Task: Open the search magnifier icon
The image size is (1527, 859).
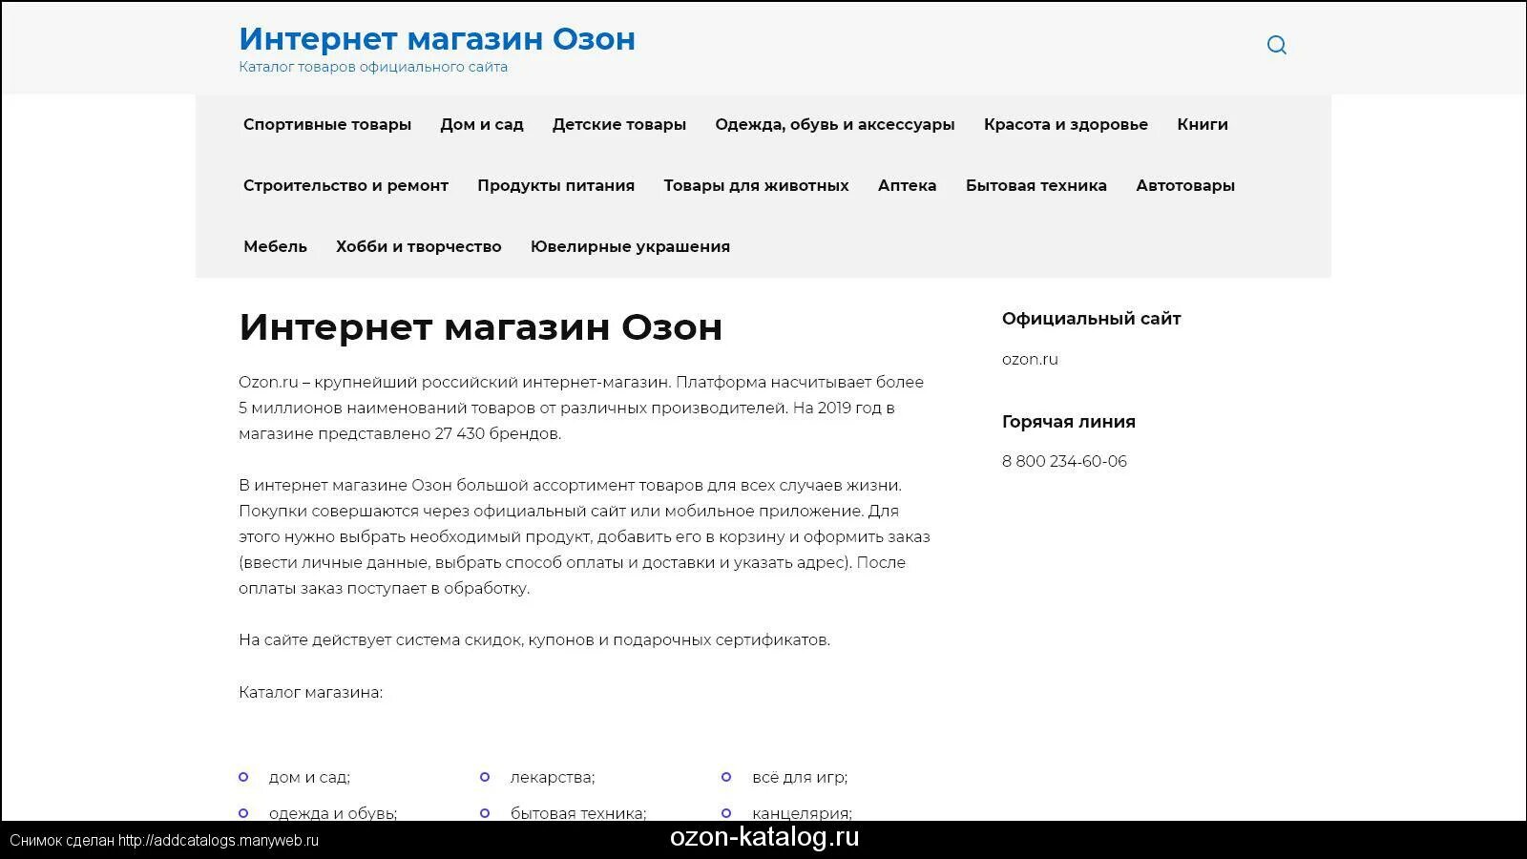Action: [x=1277, y=45]
